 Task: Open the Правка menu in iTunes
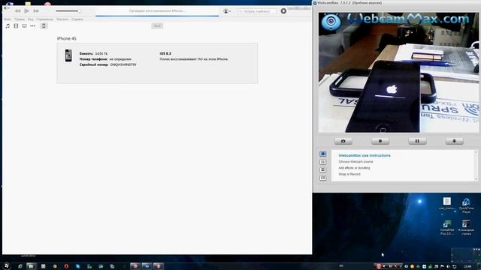pyautogui.click(x=20, y=19)
